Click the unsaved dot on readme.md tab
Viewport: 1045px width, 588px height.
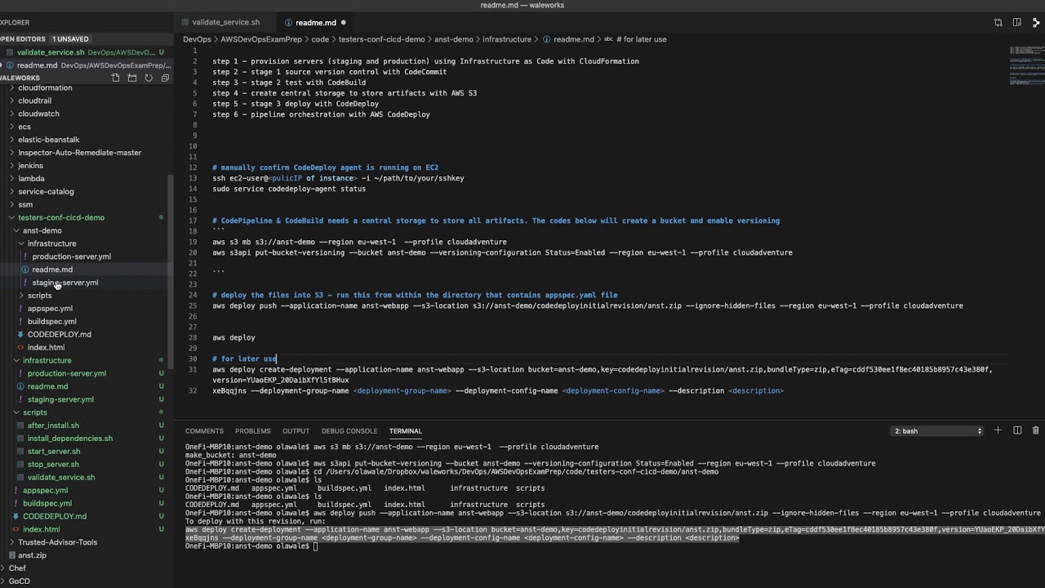343,23
